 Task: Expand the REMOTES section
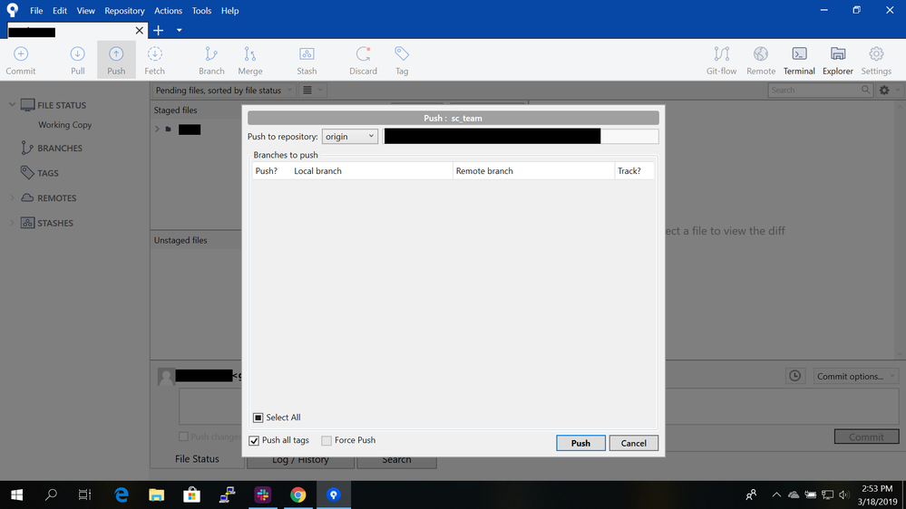12,198
